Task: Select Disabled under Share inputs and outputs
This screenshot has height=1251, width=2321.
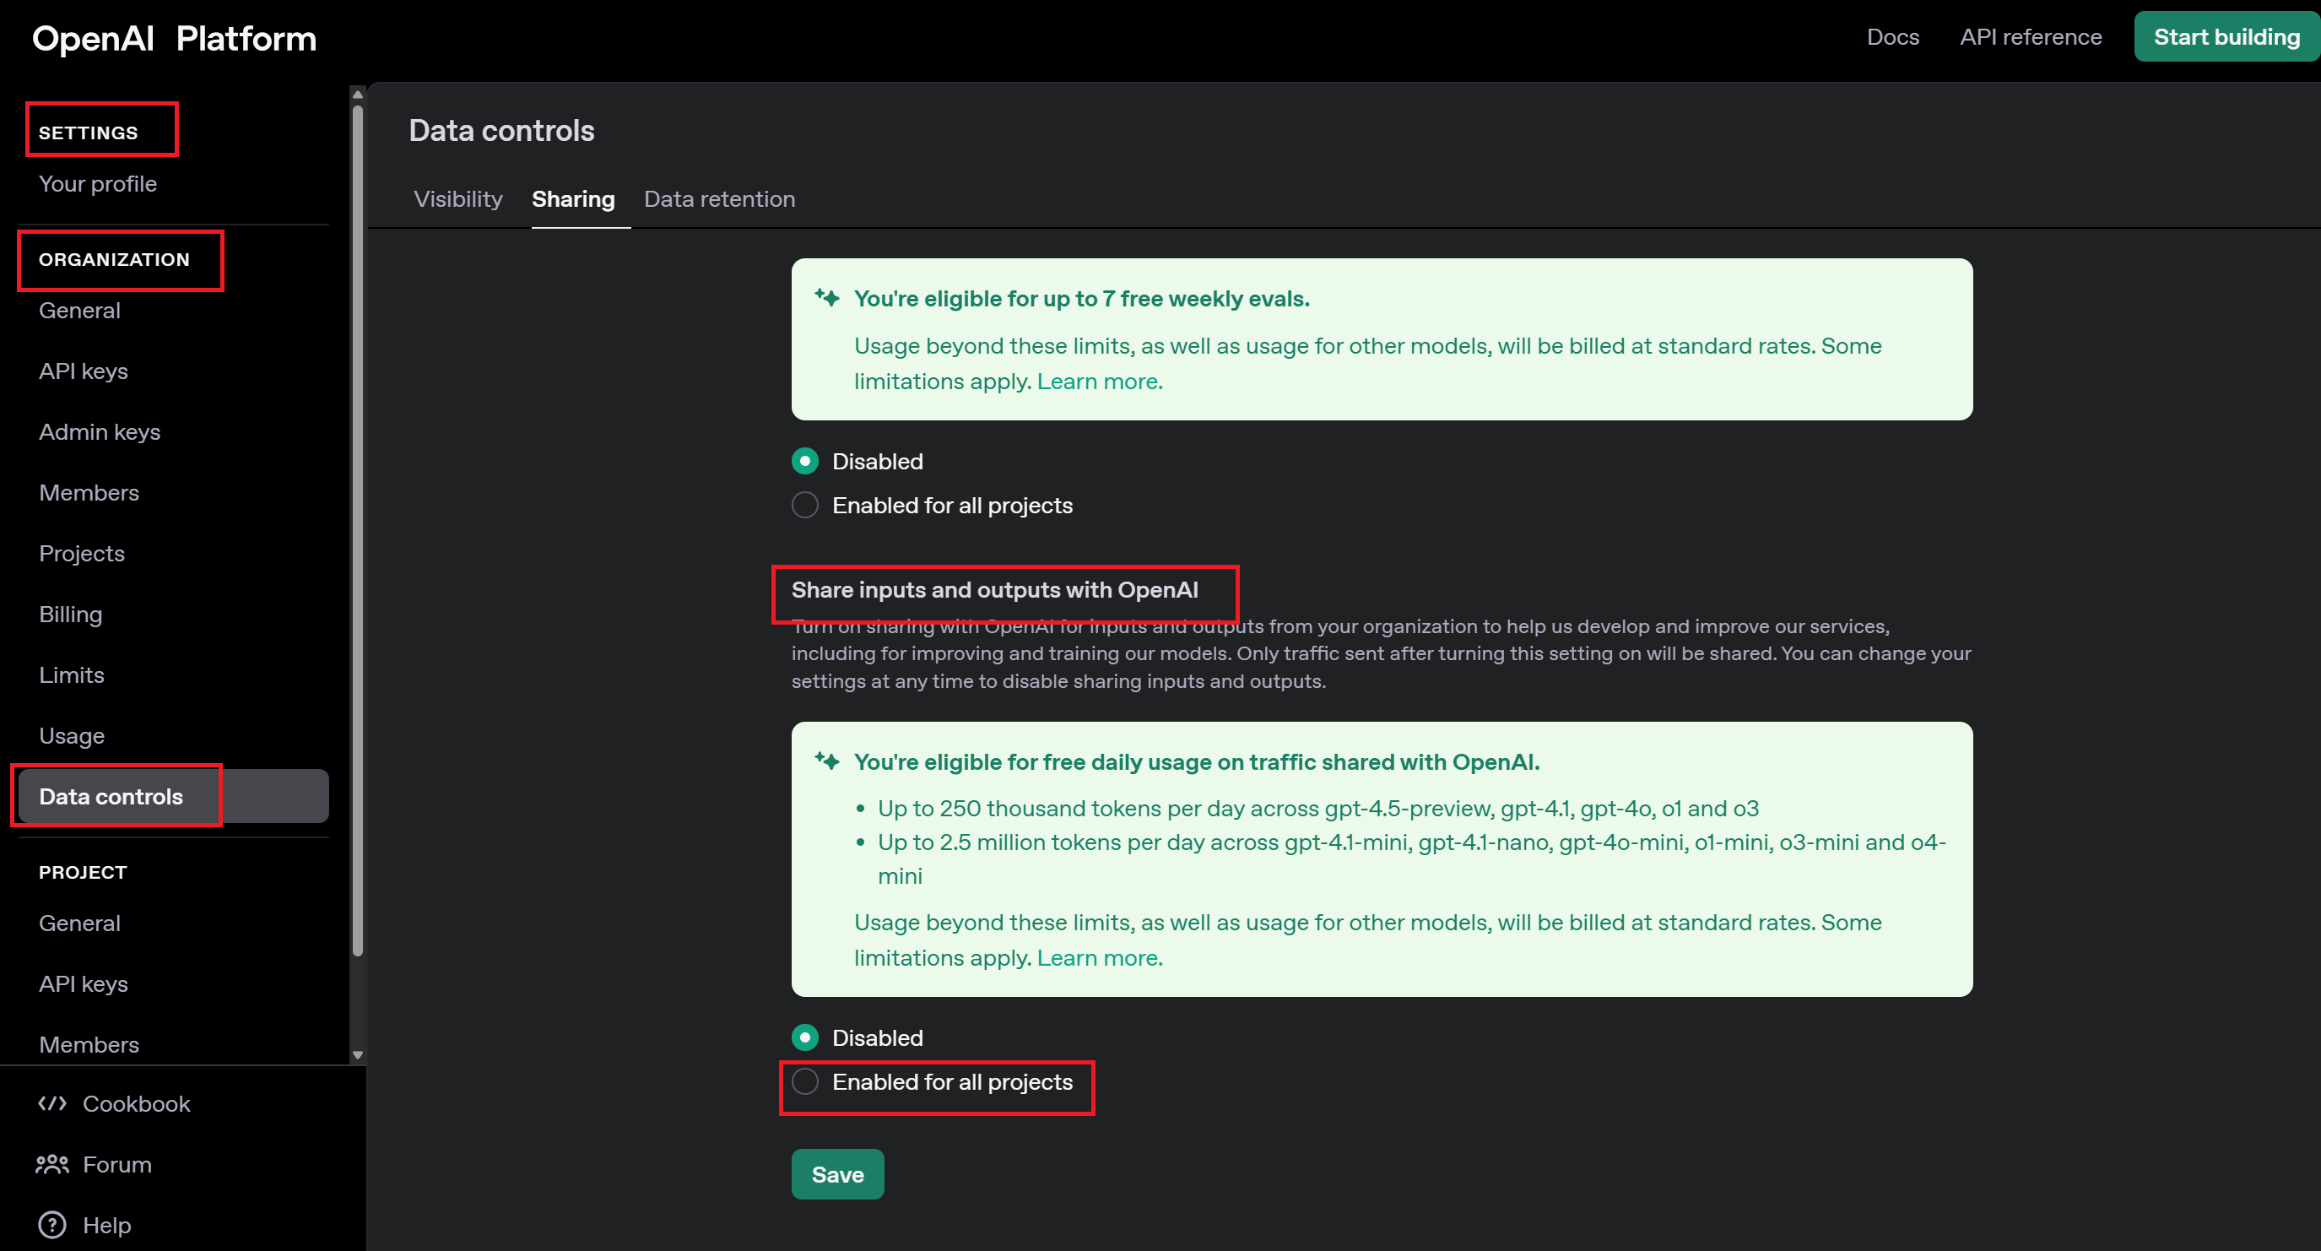Action: click(x=804, y=1037)
